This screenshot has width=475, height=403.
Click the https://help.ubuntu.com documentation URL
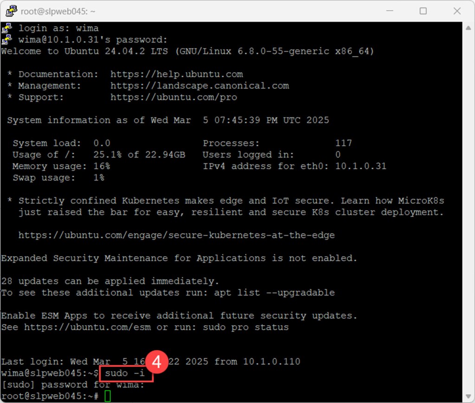click(176, 74)
